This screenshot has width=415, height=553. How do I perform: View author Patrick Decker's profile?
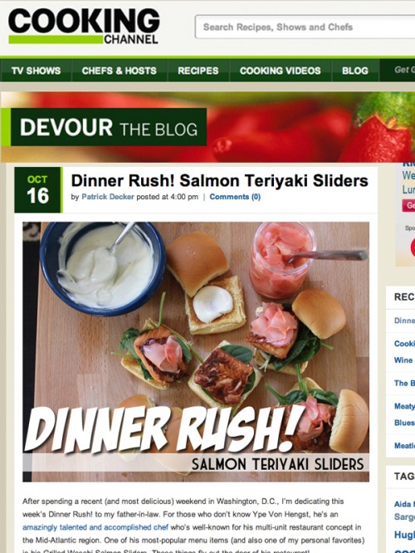(108, 197)
